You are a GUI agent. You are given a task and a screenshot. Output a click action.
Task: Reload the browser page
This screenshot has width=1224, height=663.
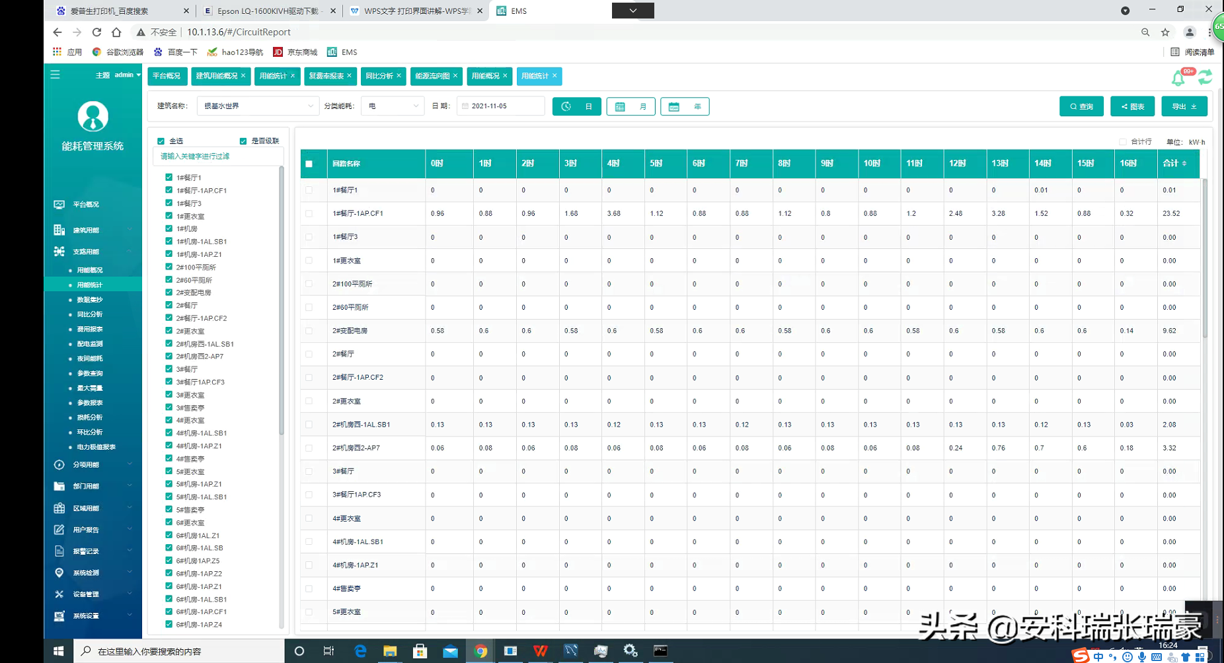pos(96,32)
